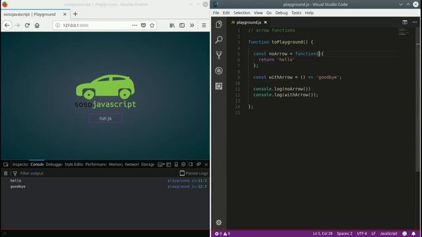Viewport: 422px width, 237px height.
Task: Show site information icon in URL bar
Action: tap(57, 25)
